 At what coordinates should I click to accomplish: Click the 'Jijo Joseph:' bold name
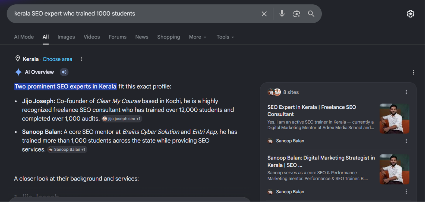(x=38, y=101)
